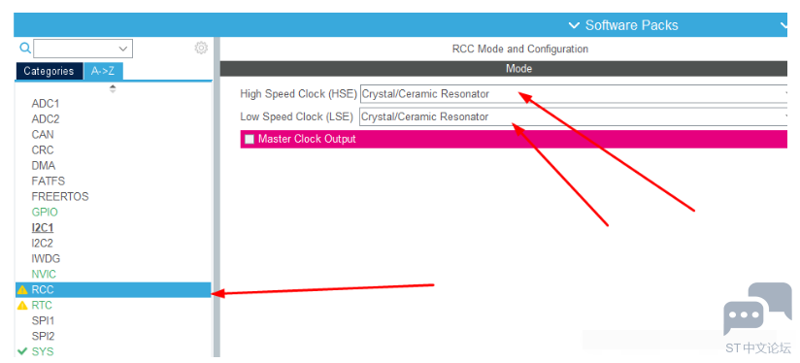Select FATFS in the peripheral list
Screen dimensions: 800x363
click(48, 181)
